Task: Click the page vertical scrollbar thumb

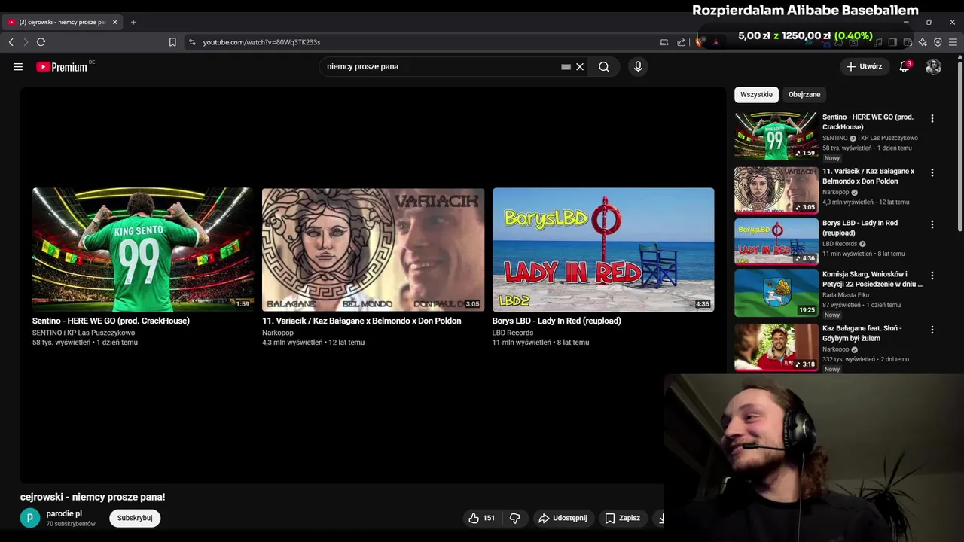Action: (960, 147)
